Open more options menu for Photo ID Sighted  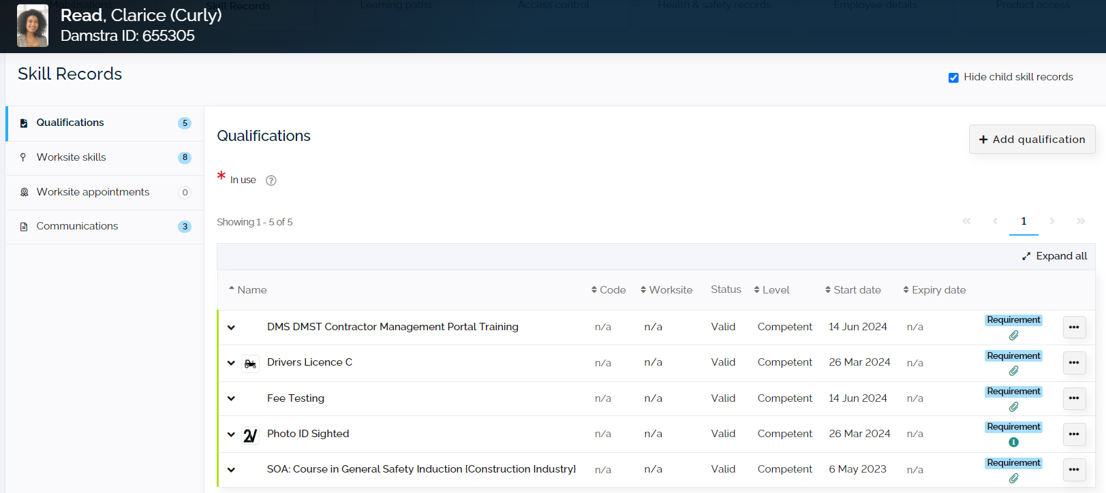coord(1074,434)
